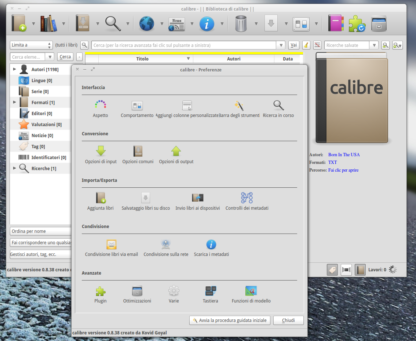Open the main search history dropdown

[x=281, y=45]
